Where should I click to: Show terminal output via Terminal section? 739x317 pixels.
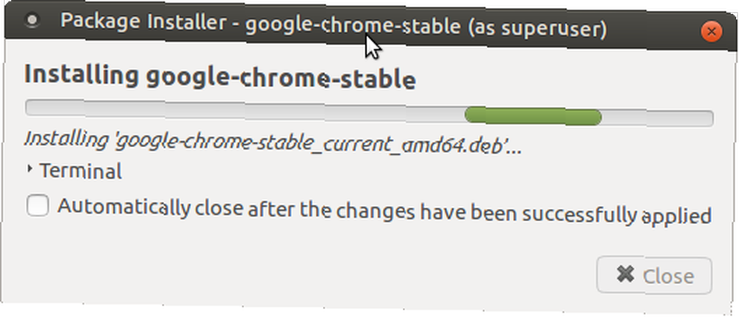coord(75,170)
